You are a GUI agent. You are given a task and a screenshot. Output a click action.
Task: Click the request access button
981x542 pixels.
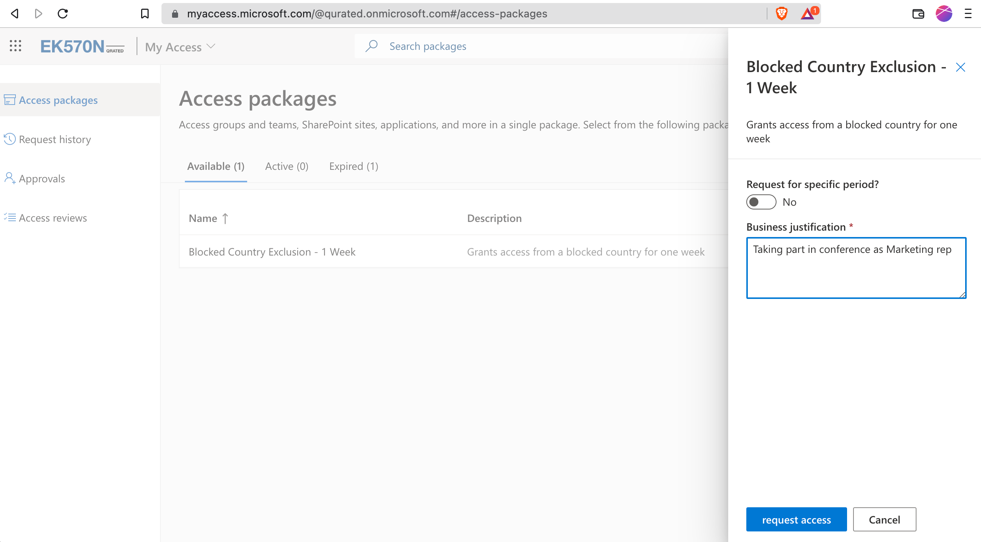[x=796, y=519]
